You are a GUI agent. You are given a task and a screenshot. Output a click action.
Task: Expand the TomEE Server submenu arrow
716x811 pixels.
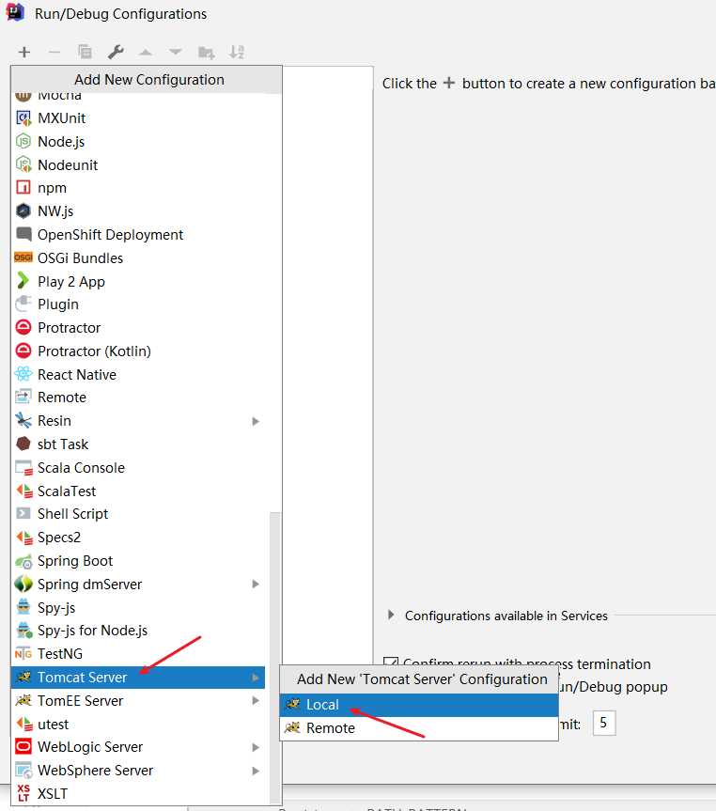255,700
